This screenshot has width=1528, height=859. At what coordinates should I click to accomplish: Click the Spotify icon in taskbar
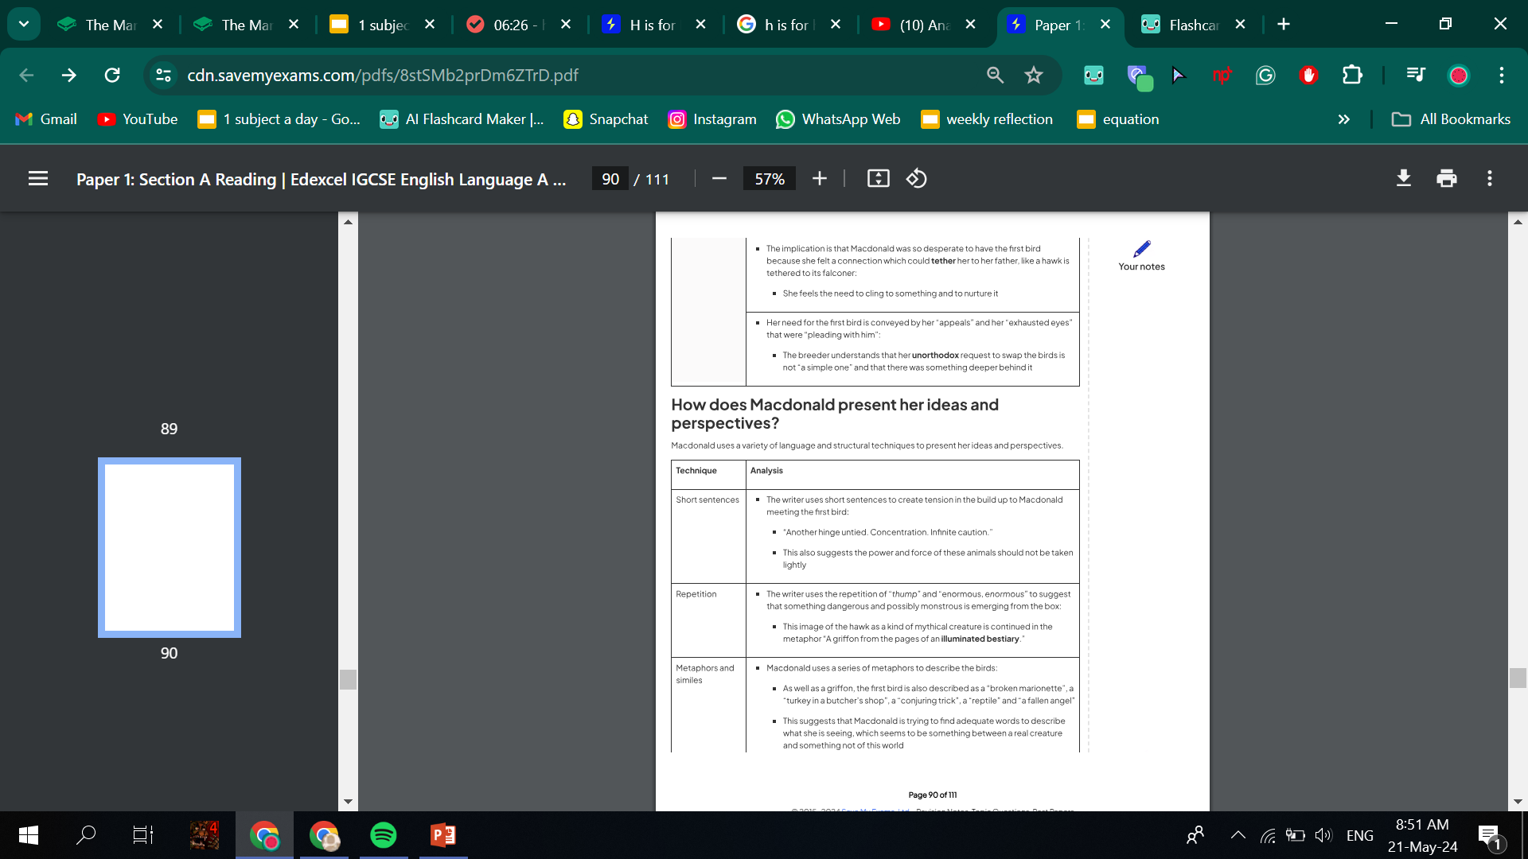coord(382,834)
